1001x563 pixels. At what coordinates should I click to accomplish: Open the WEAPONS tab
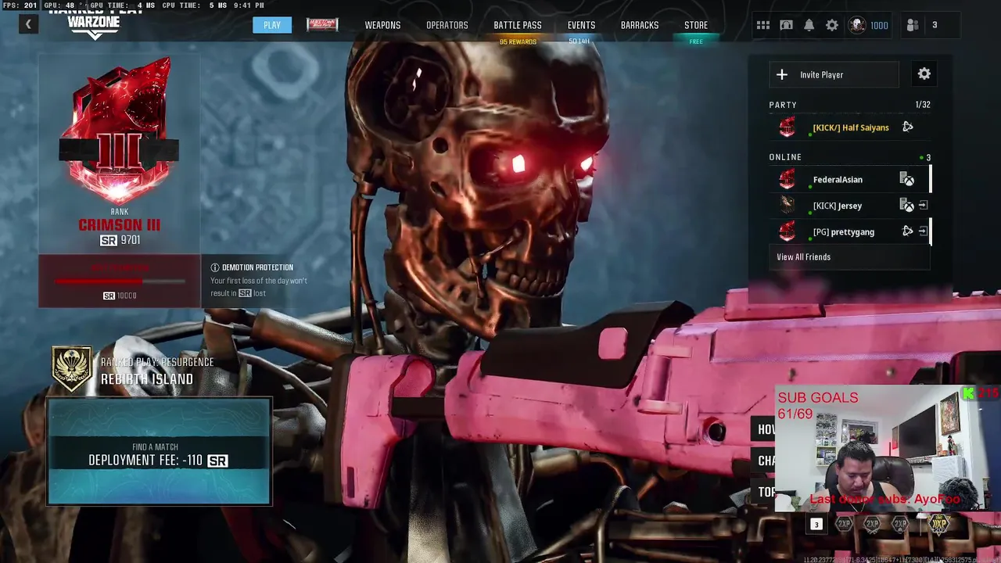coord(382,25)
